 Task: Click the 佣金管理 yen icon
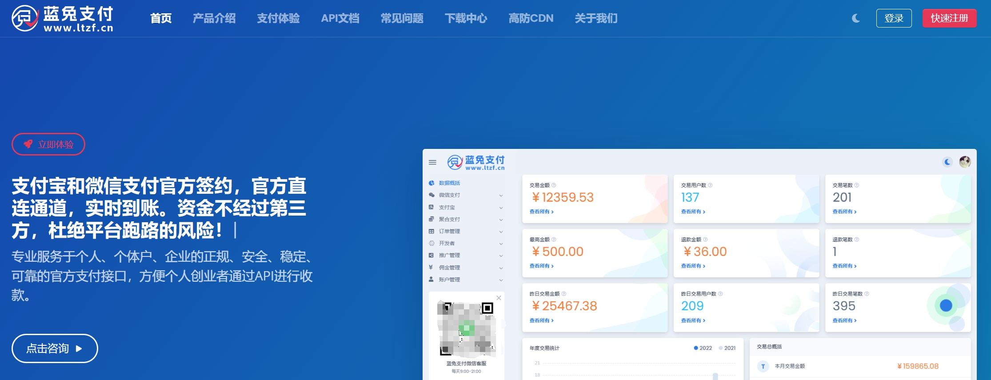point(431,267)
